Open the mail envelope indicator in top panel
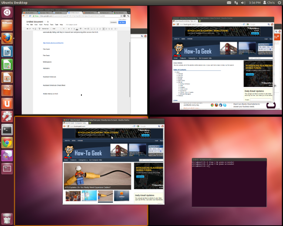This screenshot has height=226, width=283. pos(229,3)
